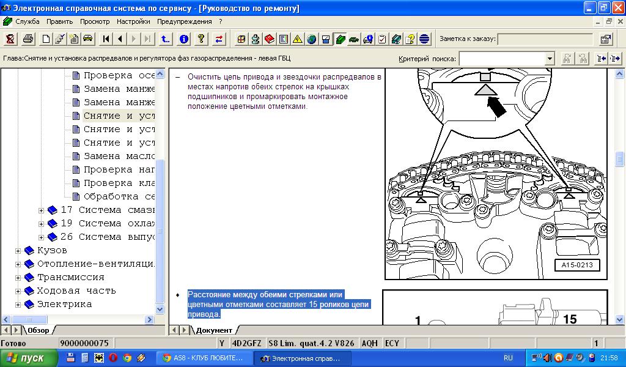Open the Настройки menu

pyautogui.click(x=133, y=21)
